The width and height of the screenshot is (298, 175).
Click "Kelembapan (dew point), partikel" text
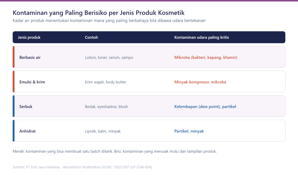point(205,107)
